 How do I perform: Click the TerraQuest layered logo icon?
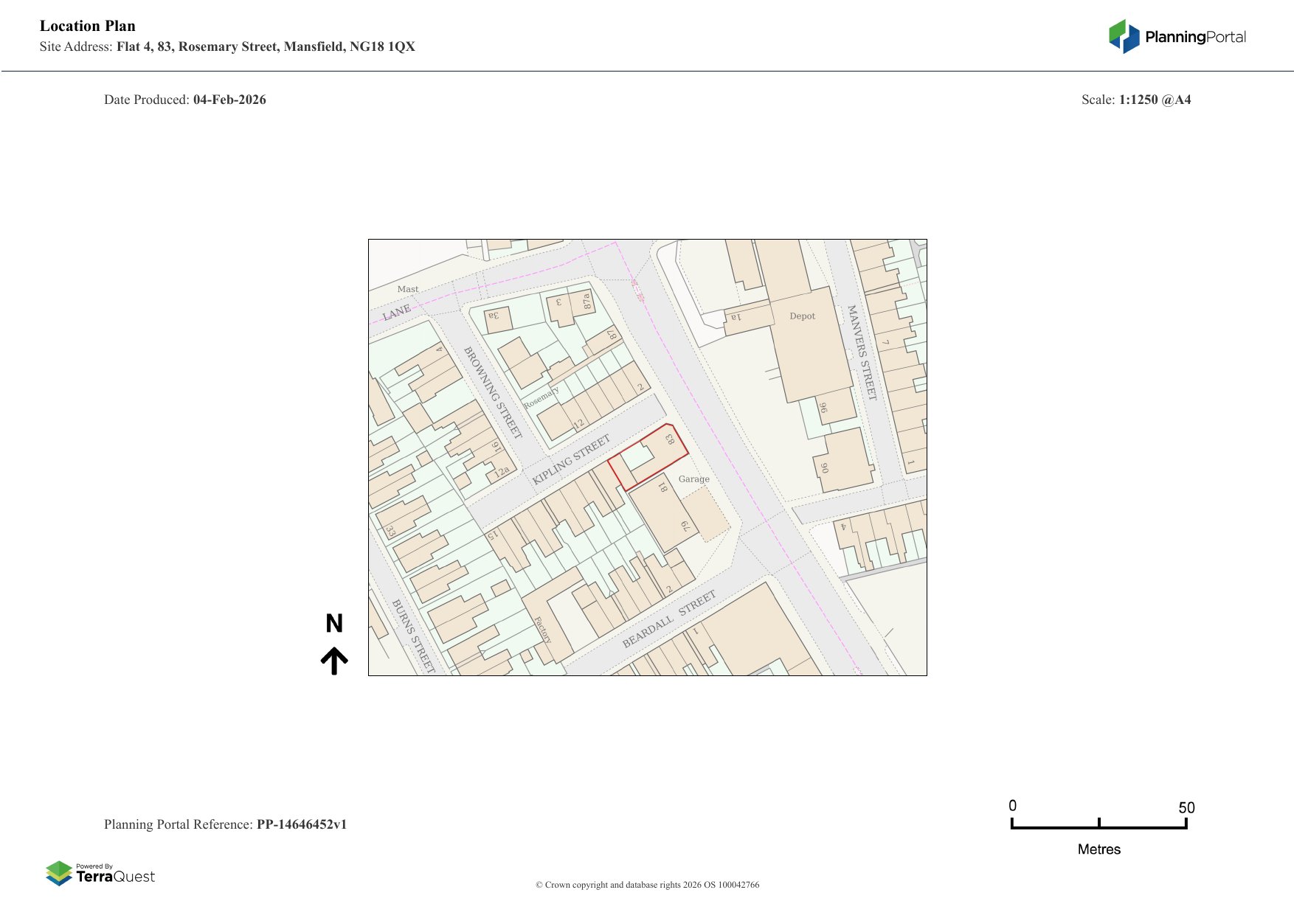click(59, 873)
